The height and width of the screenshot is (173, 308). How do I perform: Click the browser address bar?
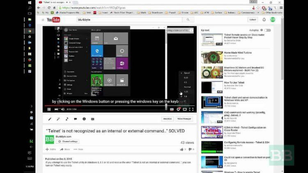tap(155, 8)
